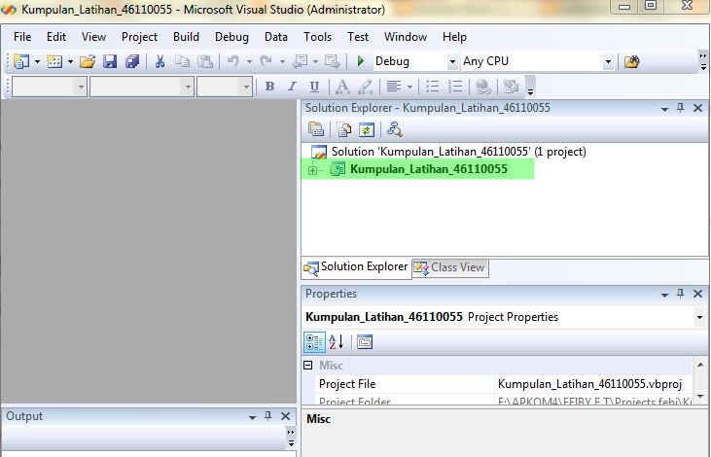The height and width of the screenshot is (457, 711).
Task: Expand the Kumpulan_Latihan_46110055 project node
Action: [312, 170]
